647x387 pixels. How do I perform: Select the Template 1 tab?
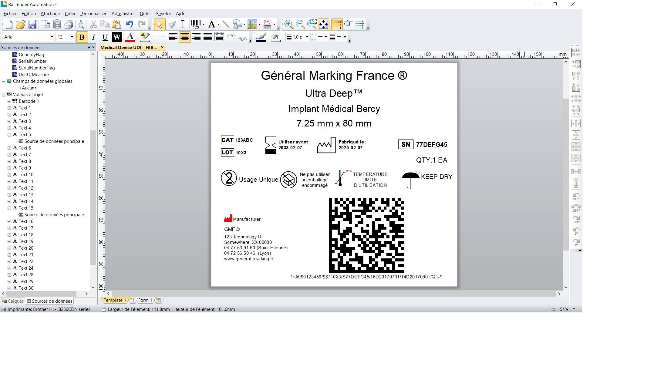(115, 300)
